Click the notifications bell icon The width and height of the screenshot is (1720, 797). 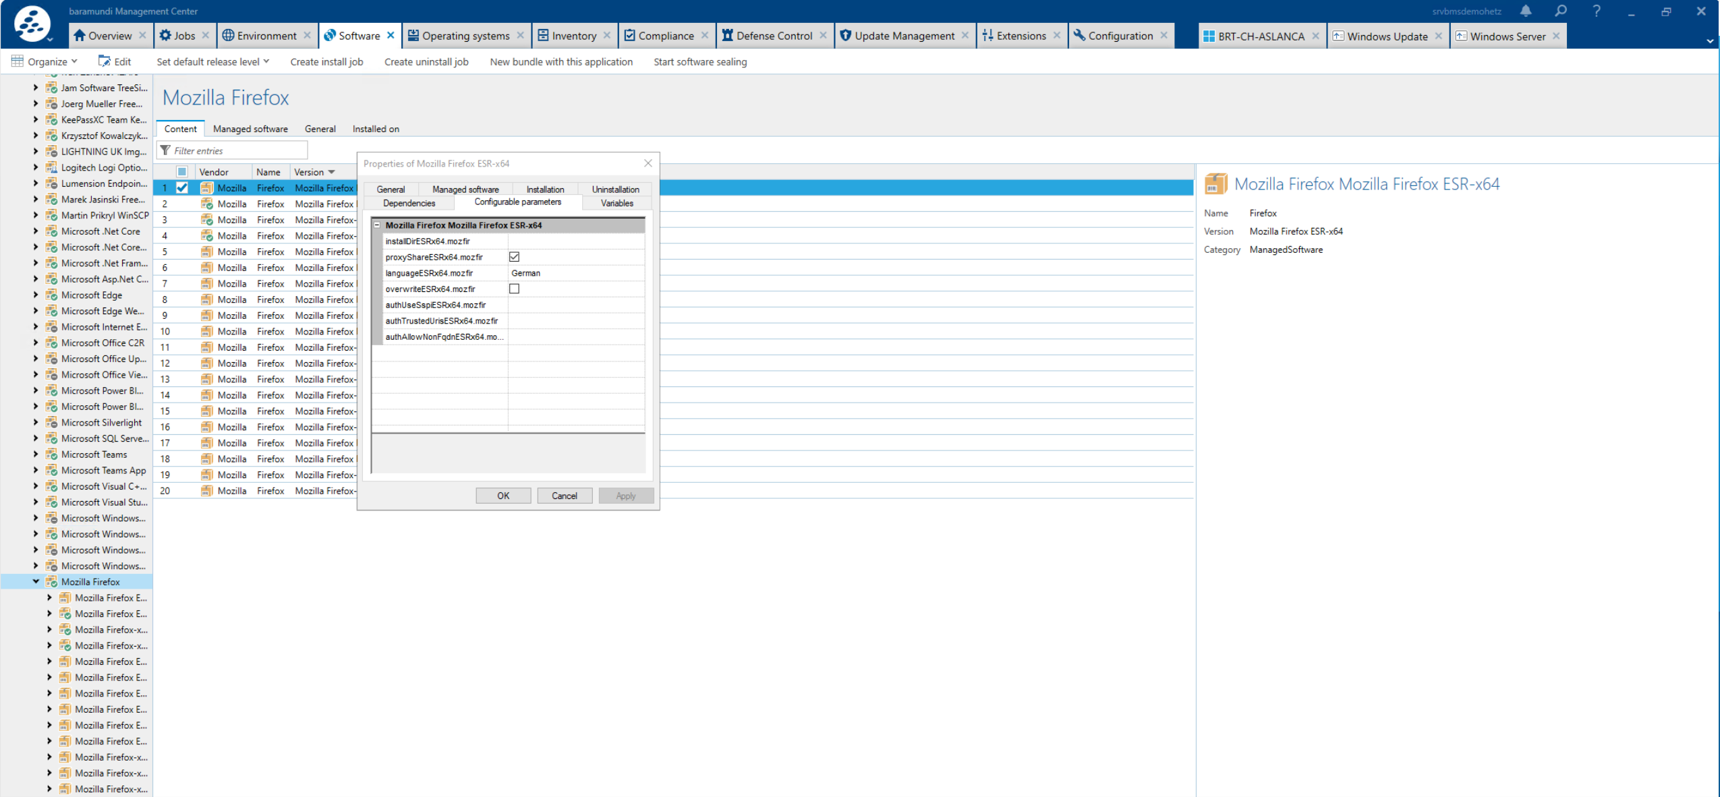click(1526, 11)
